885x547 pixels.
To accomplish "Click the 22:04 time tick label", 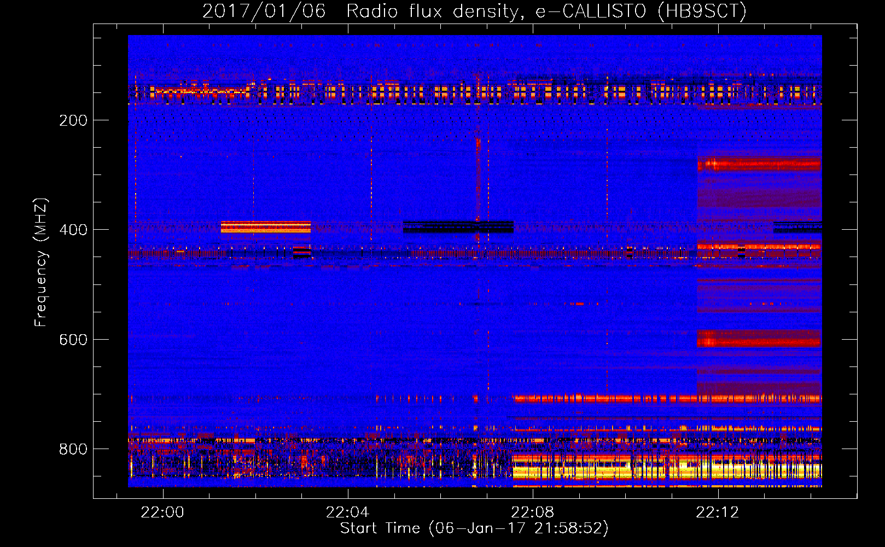I will [x=347, y=513].
